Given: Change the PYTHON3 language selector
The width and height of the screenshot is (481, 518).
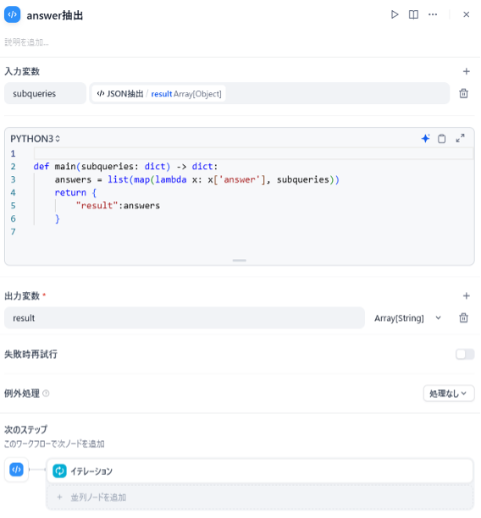Looking at the screenshot, I should pos(35,139).
